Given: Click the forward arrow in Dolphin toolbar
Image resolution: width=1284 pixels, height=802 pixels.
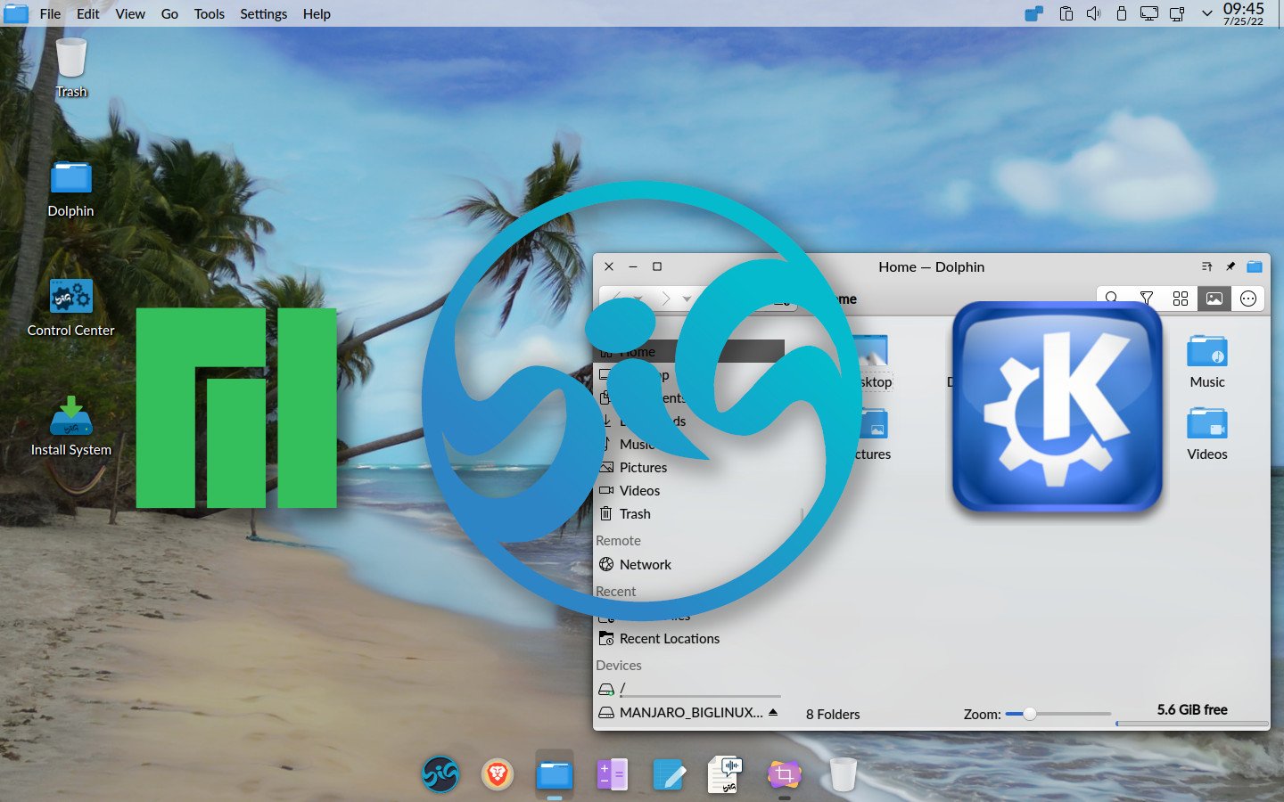Looking at the screenshot, I should point(665,299).
